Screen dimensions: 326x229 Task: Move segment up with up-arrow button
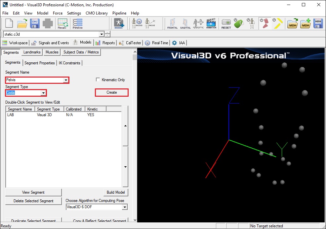point(125,126)
